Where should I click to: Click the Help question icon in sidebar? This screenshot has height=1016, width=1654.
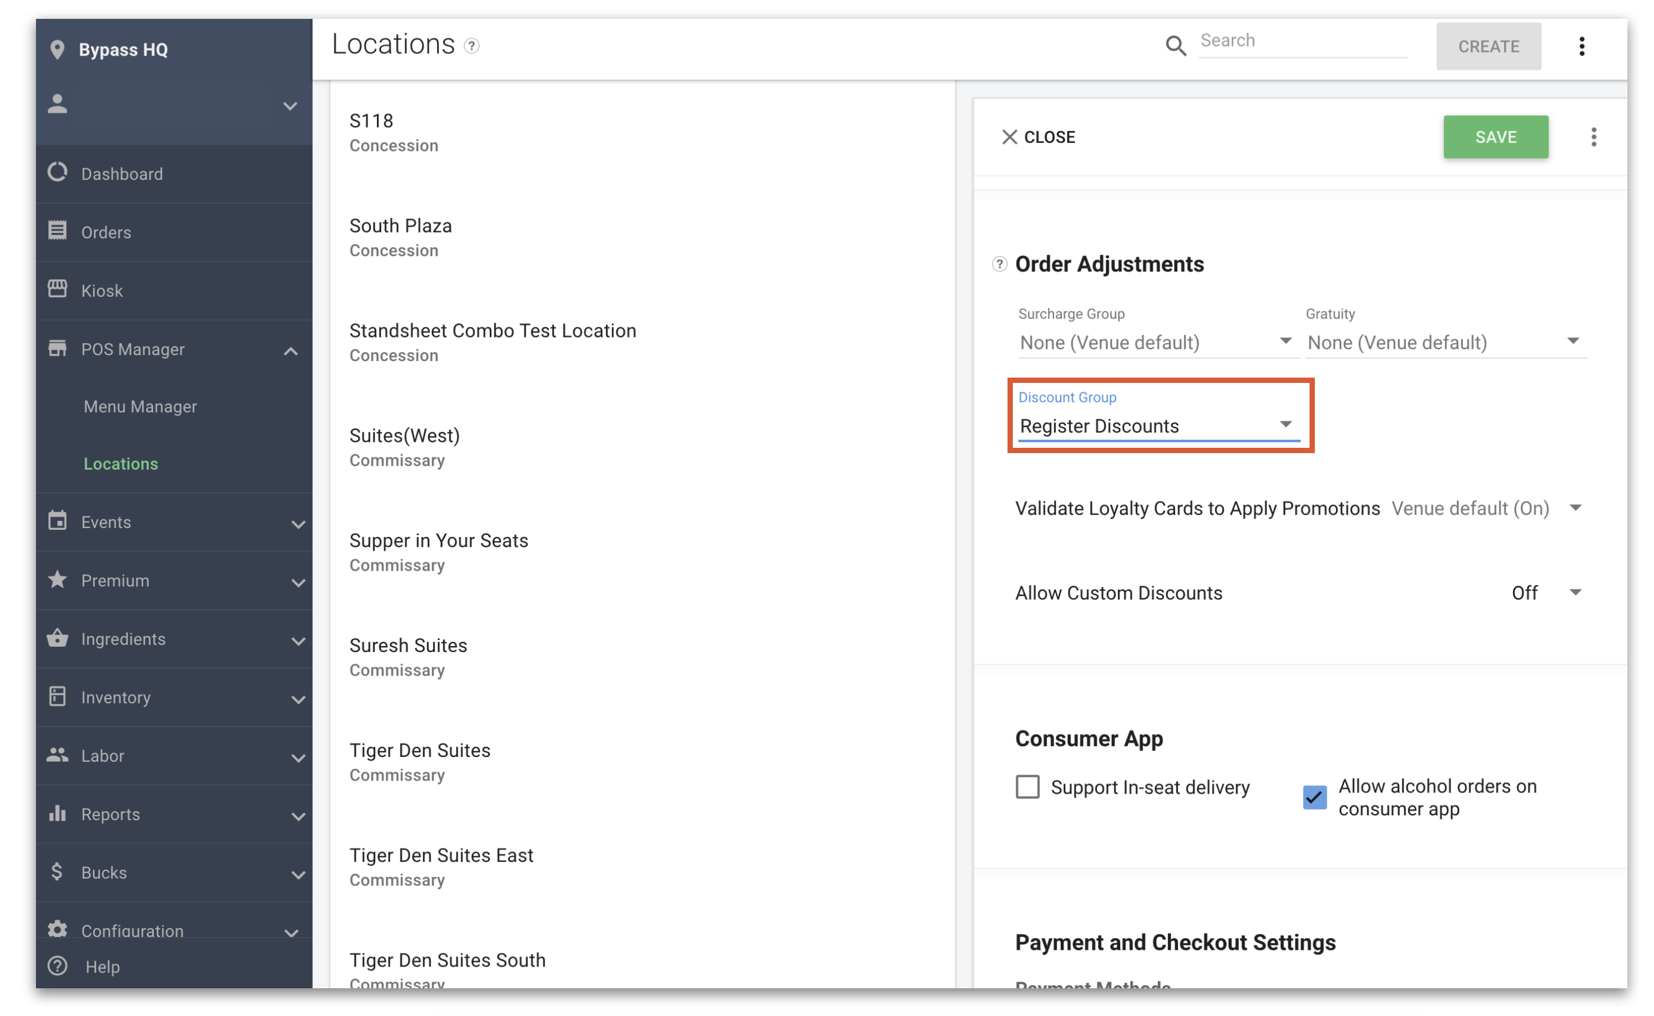pyautogui.click(x=58, y=966)
